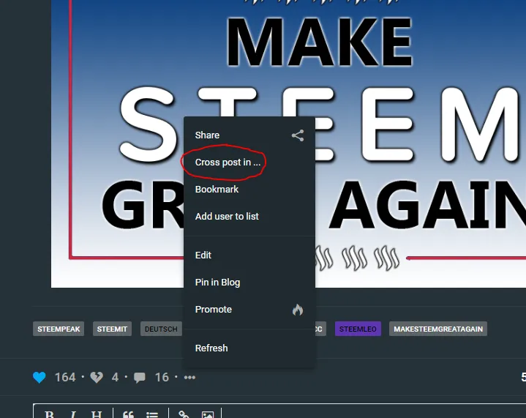The height and width of the screenshot is (418, 526).
Task: Open the MAKESTEEMGREATAGAIN tag
Action: (x=438, y=329)
